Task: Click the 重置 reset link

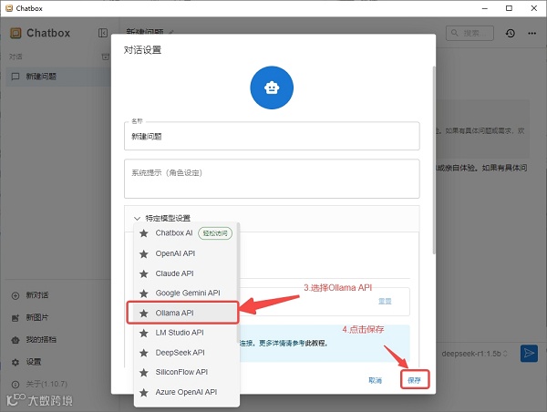Action: 385,301
